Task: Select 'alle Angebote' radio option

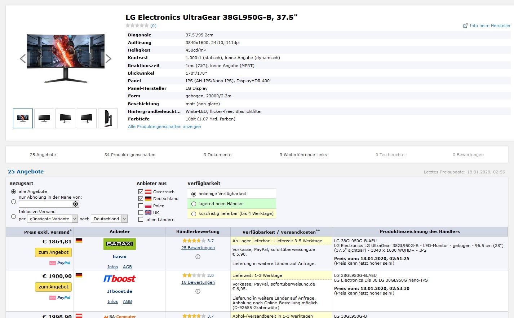Action: pos(14,191)
